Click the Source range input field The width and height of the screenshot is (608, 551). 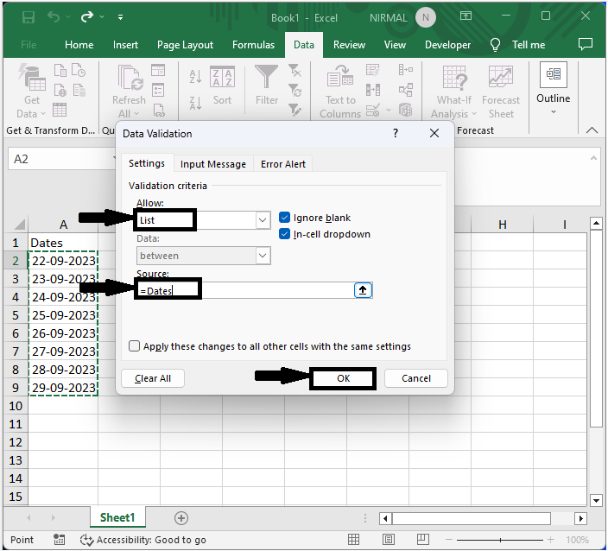pos(244,290)
